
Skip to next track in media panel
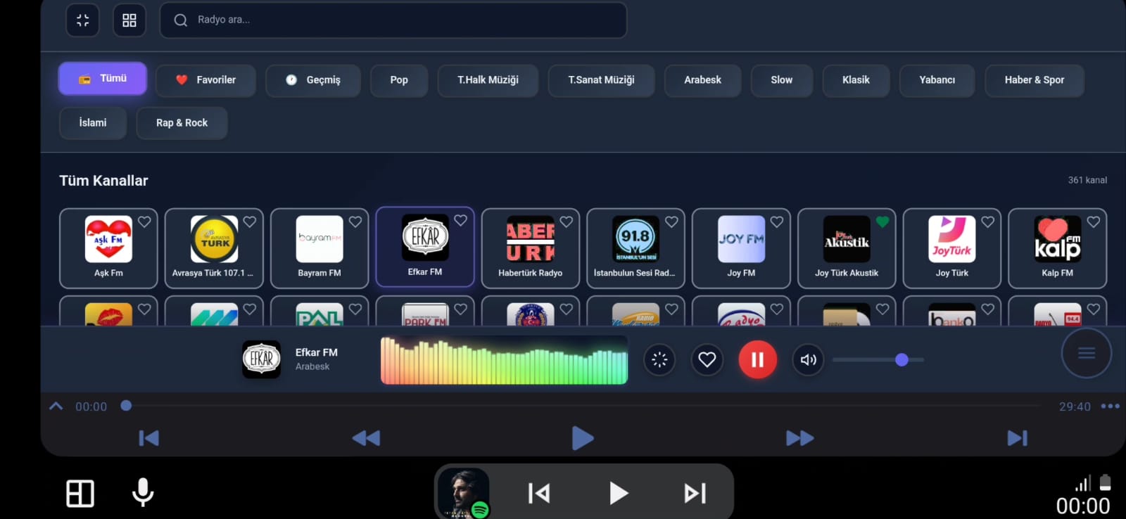click(x=1018, y=438)
